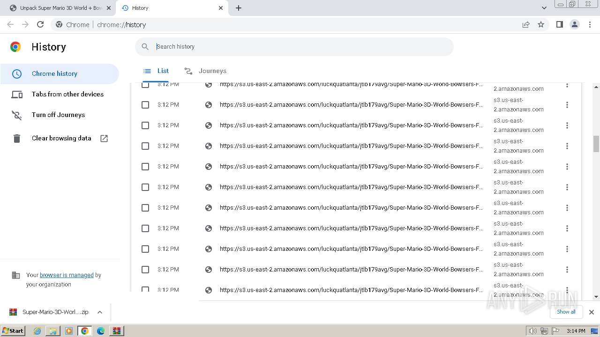This screenshot has width=600, height=337.
Task: Open the Action Center flag tray icon
Action: tap(555, 331)
